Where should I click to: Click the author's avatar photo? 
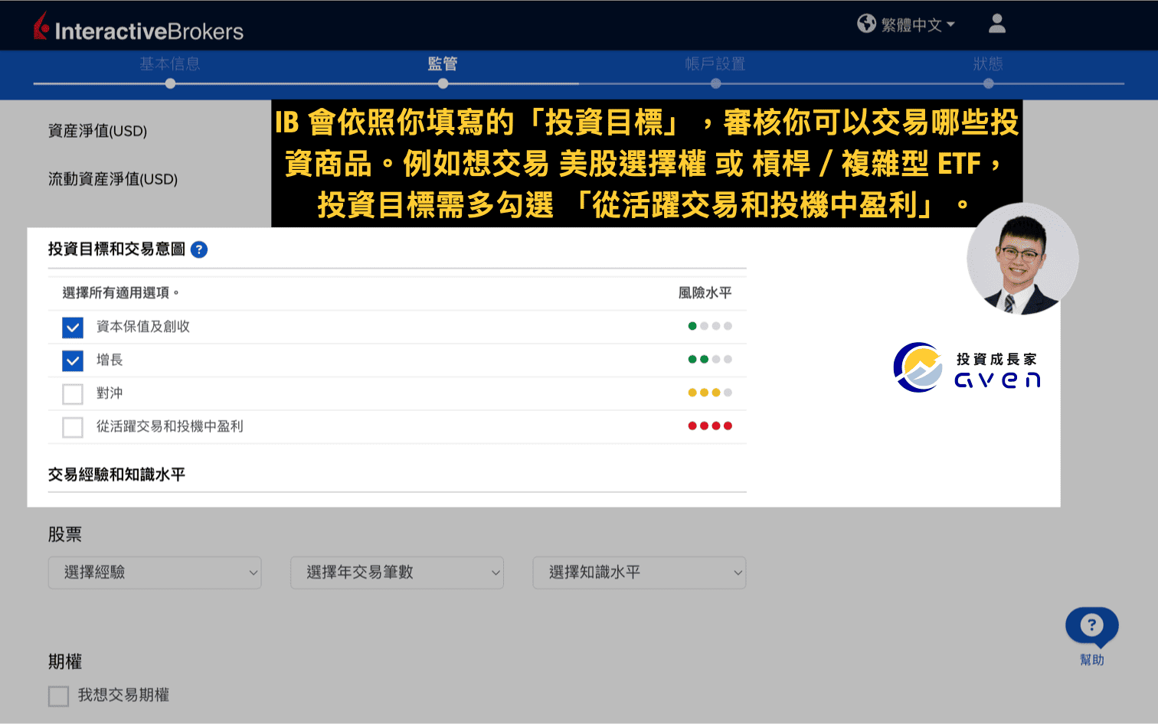[1022, 259]
